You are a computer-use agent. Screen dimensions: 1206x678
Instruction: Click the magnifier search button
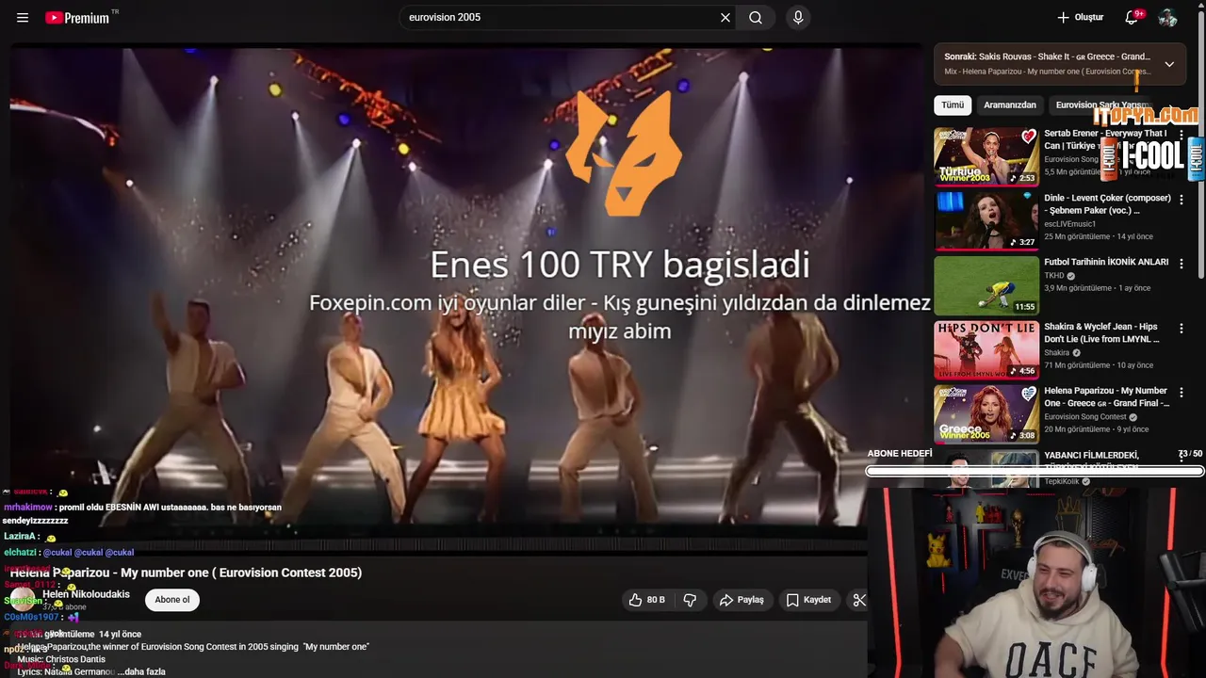[x=756, y=18]
